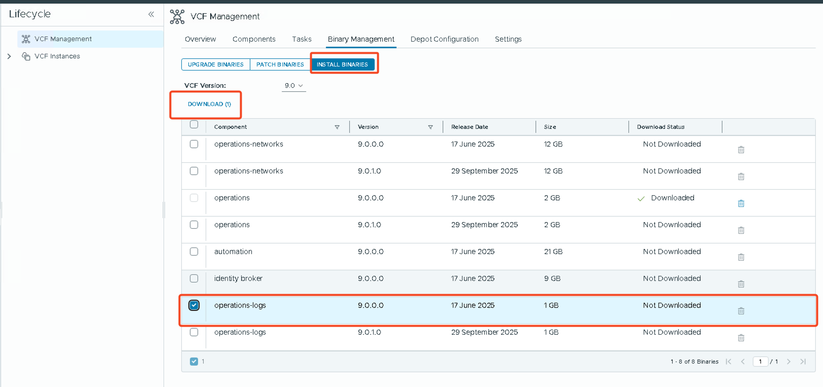Click the Component column filter icon

pos(337,127)
